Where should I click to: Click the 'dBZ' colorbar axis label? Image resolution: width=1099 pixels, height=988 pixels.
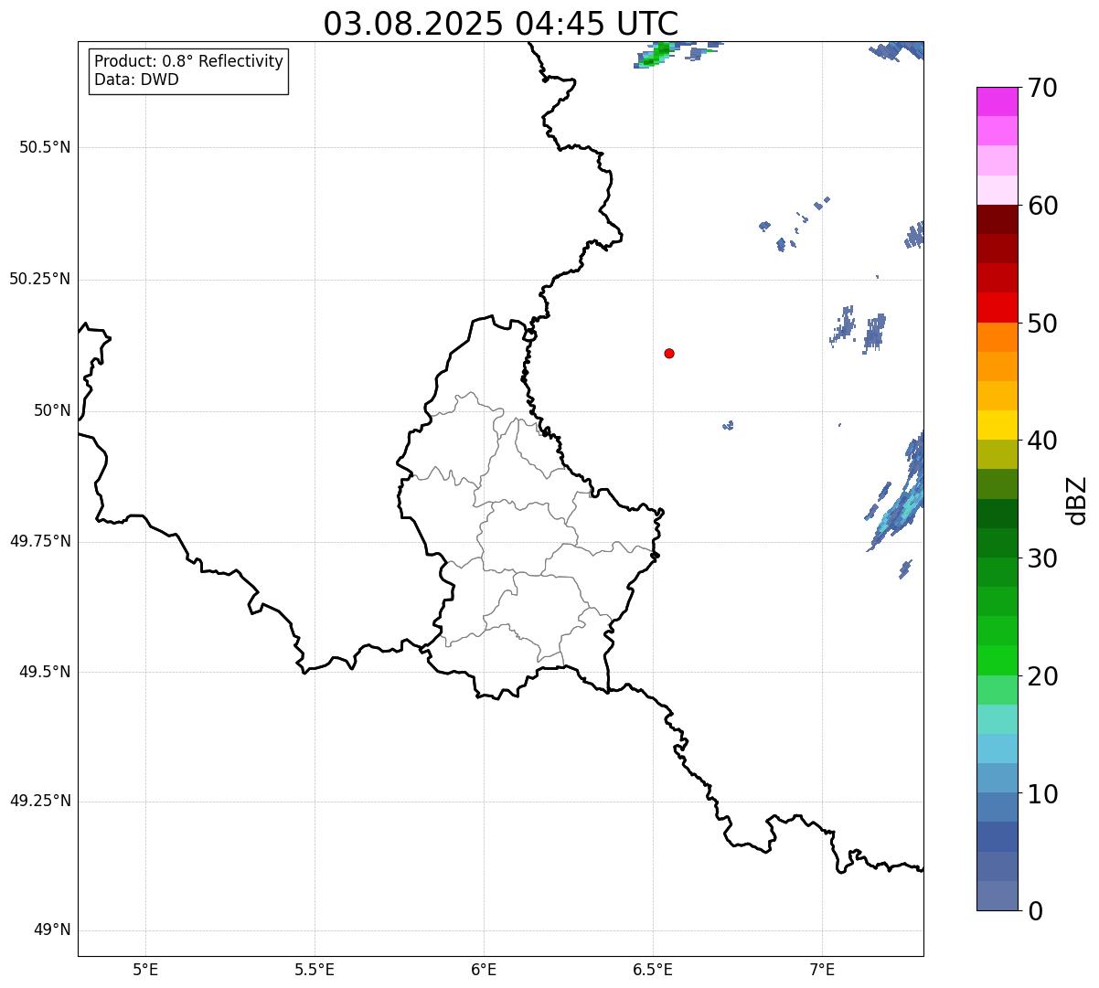pyautogui.click(x=1077, y=500)
